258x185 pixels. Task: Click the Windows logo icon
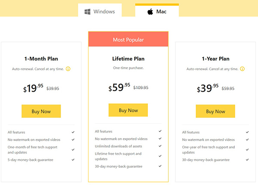(87, 12)
